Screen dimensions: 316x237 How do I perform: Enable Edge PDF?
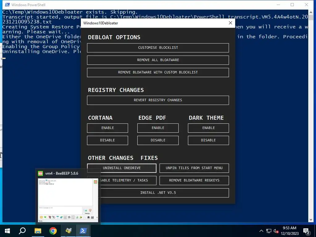point(158,128)
